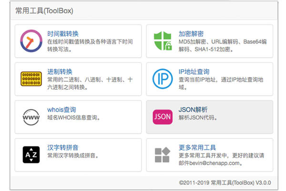Click the black AZ pinyin icon
The image size is (286, 191).
(31, 155)
